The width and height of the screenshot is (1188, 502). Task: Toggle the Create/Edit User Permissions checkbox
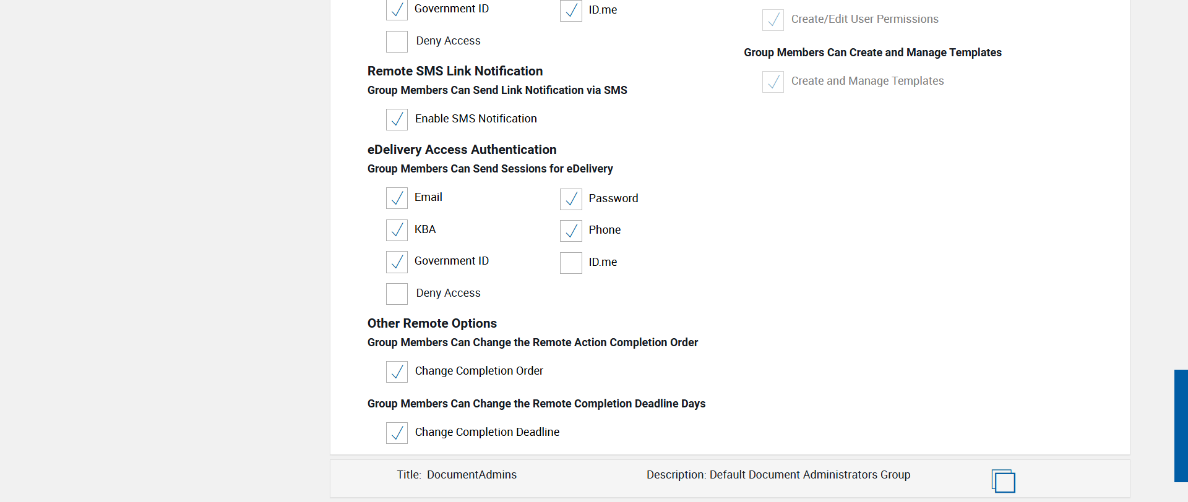[x=773, y=20]
